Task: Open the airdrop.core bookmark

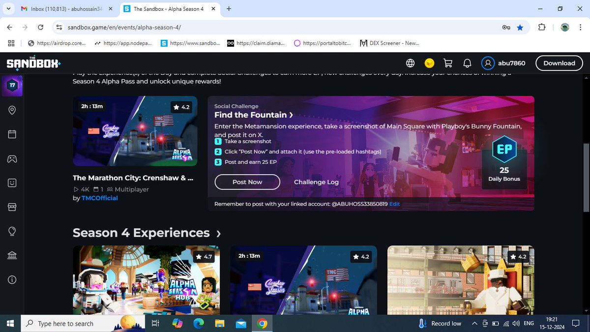Action: coord(57,43)
